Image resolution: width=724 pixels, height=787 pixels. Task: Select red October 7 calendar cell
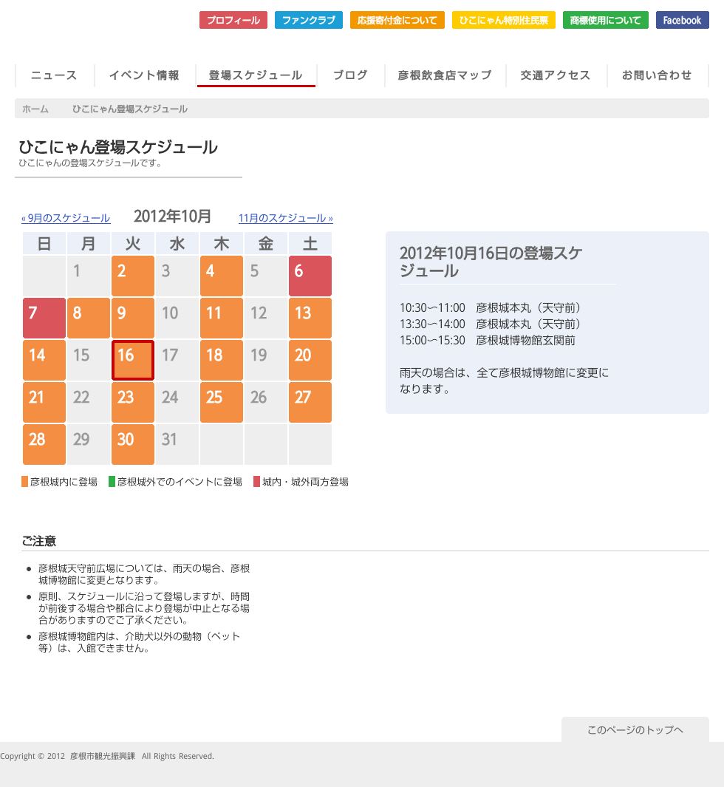coord(44,318)
